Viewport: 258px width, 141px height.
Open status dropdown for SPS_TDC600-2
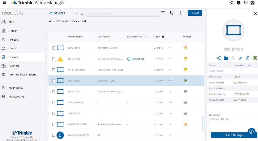click(170, 102)
